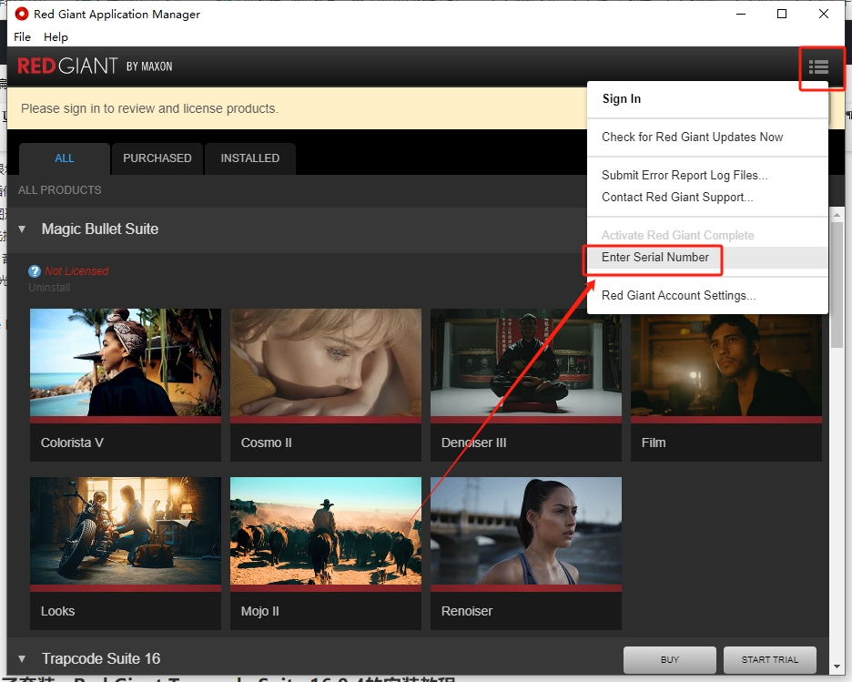
Task: Click the Trapcode Suite 16 heading
Action: tap(101, 658)
